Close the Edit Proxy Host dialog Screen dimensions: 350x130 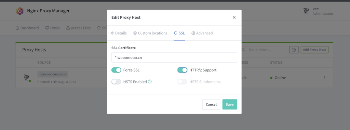pos(234,17)
